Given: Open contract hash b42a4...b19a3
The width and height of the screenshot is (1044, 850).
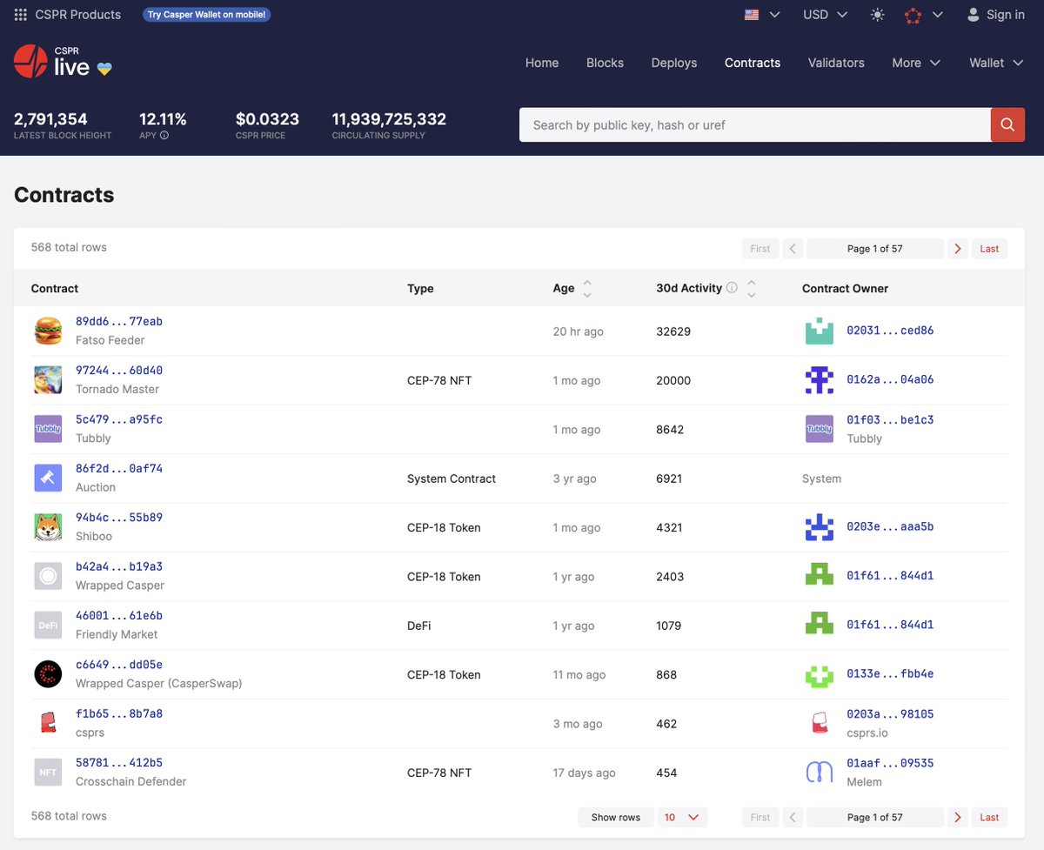Looking at the screenshot, I should point(119,566).
